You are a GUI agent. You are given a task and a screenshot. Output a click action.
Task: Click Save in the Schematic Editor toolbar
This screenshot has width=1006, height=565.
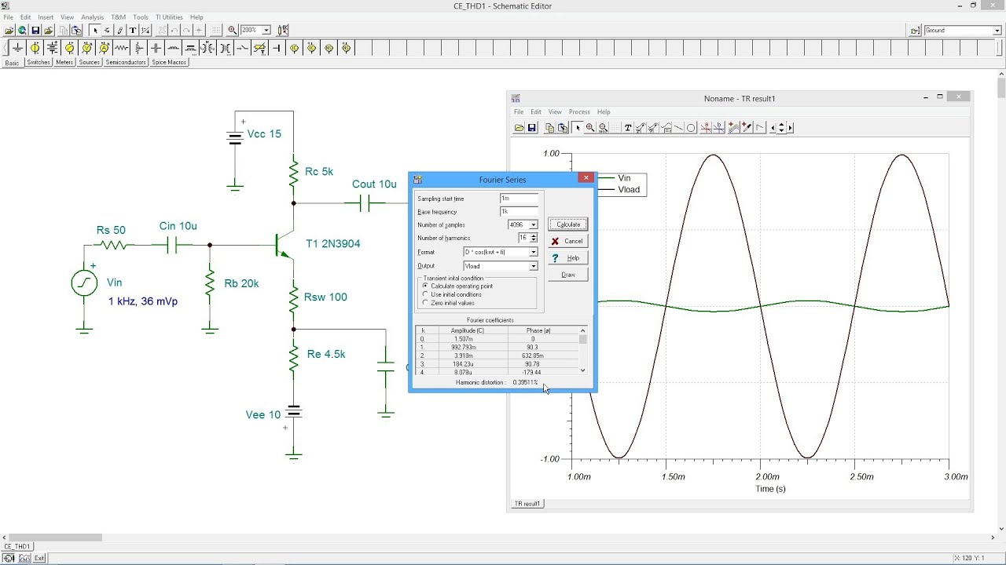[x=35, y=30]
